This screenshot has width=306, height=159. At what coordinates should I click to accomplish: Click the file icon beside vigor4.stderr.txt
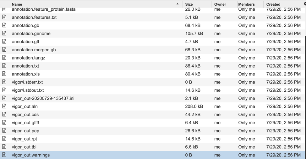coord(4,82)
